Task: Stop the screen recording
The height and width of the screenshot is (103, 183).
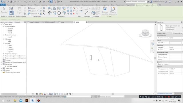Action: point(169,97)
